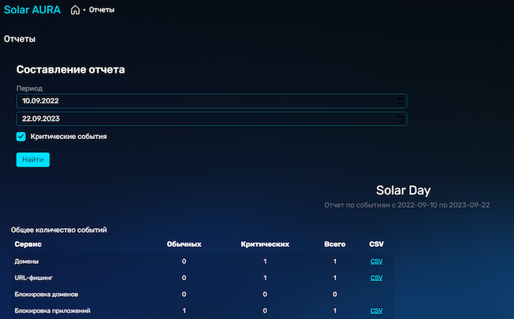Screen dimensions: 514x319
Task: Click the Сервис column header
Action: click(x=28, y=244)
